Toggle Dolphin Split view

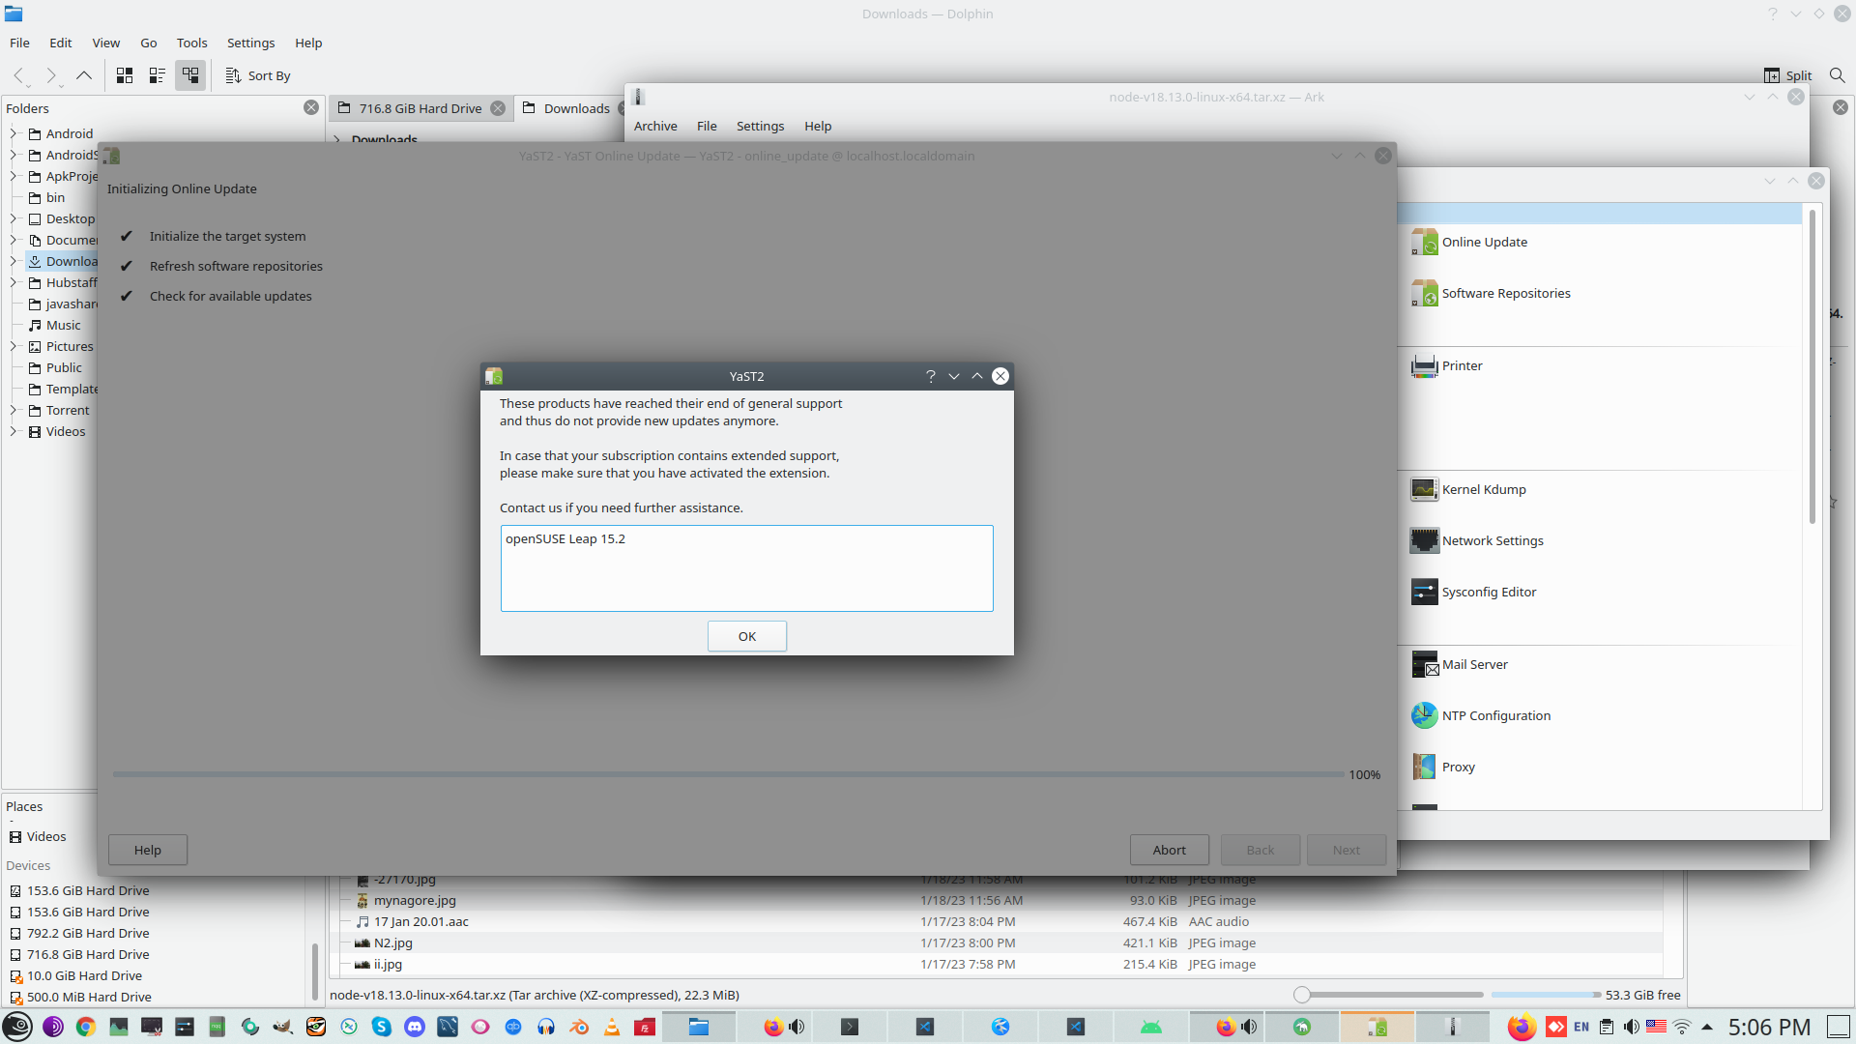pyautogui.click(x=1787, y=75)
